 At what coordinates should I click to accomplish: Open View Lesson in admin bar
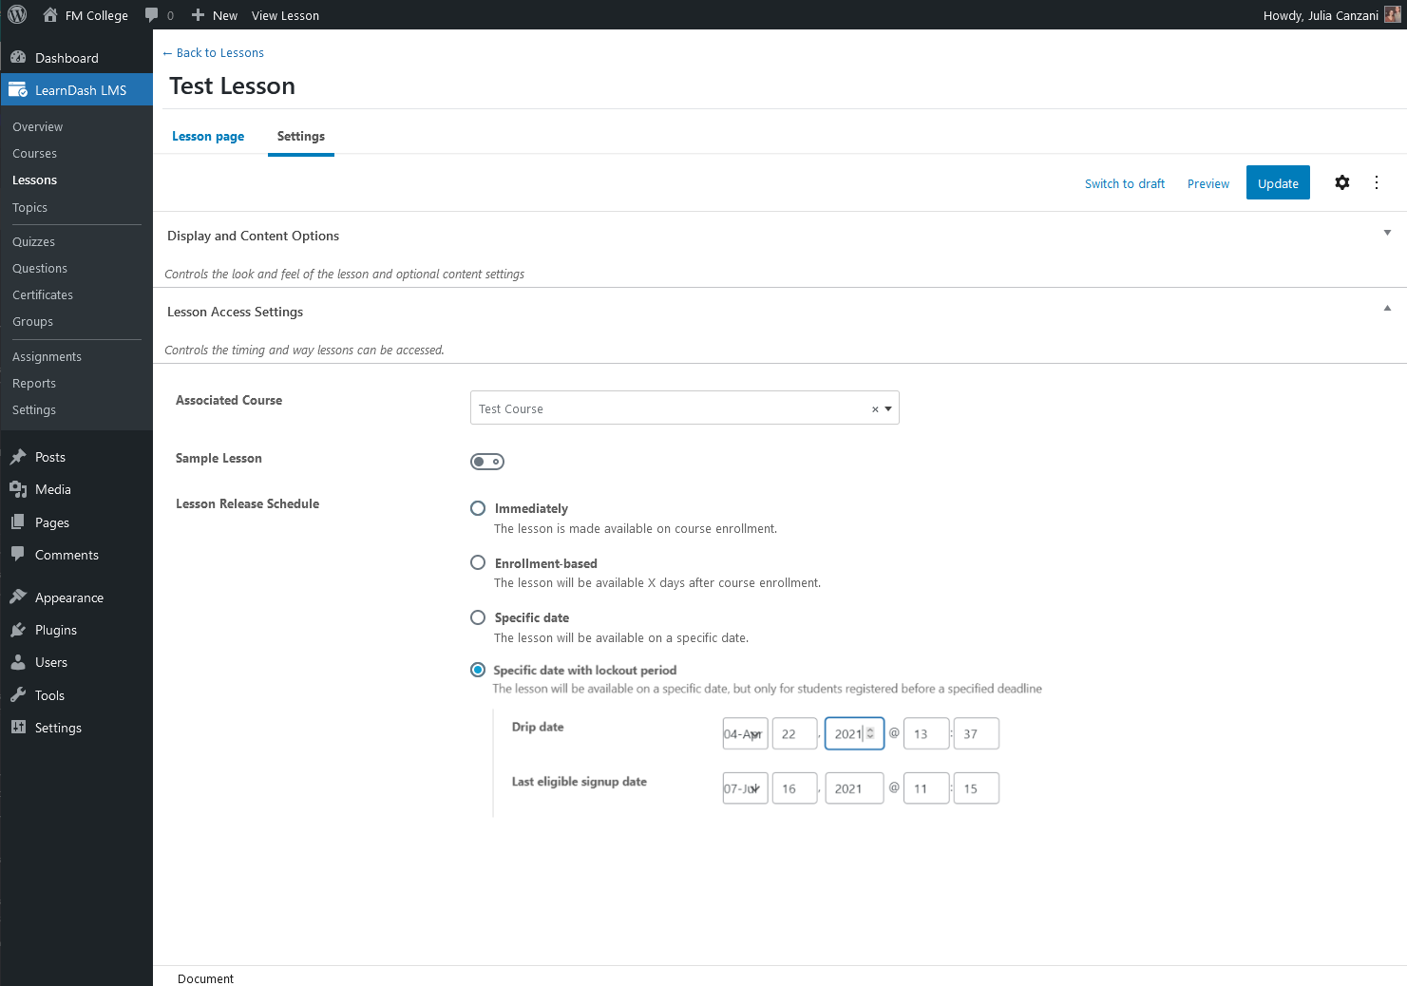pyautogui.click(x=285, y=14)
